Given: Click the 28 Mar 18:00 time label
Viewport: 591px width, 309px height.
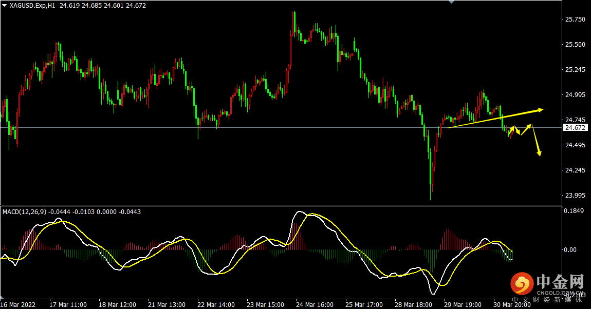Looking at the screenshot, I should [x=414, y=304].
